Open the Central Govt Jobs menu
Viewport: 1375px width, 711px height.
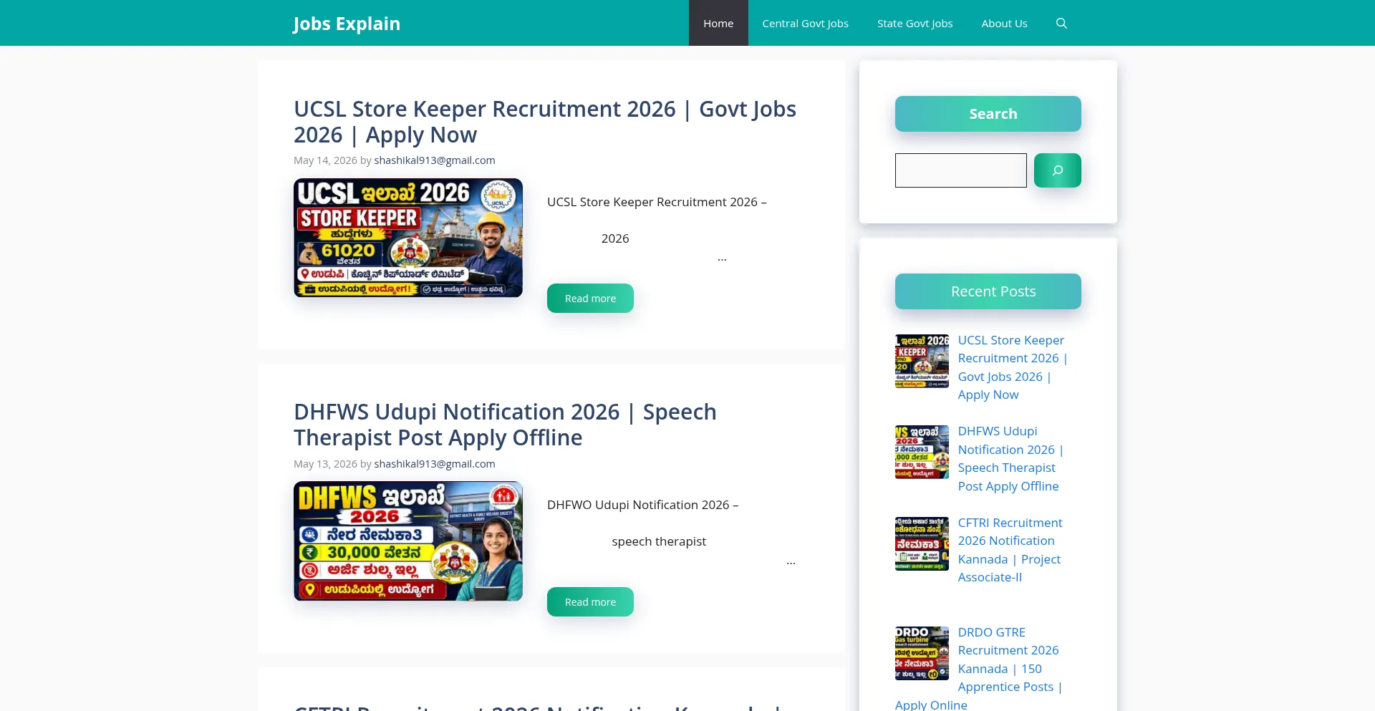[x=805, y=23]
